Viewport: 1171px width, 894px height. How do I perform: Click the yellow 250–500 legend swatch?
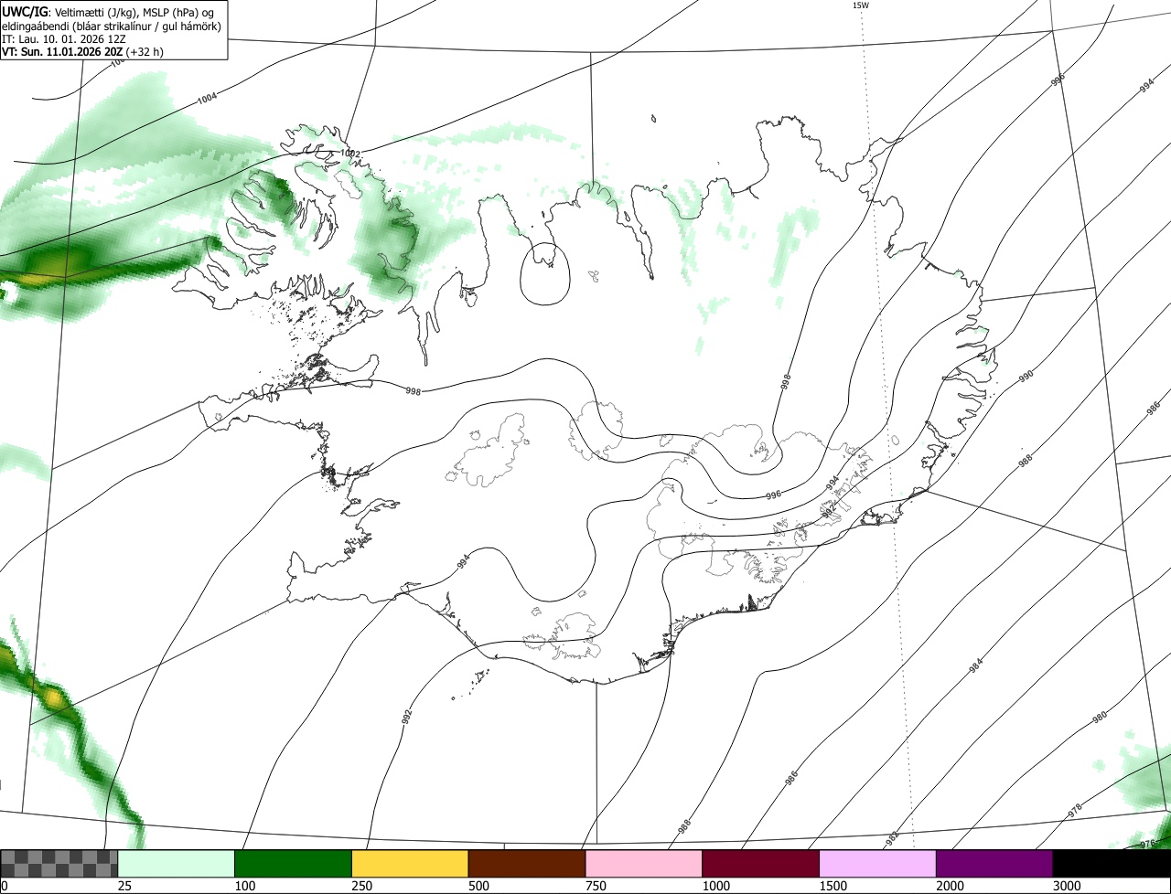(x=410, y=863)
